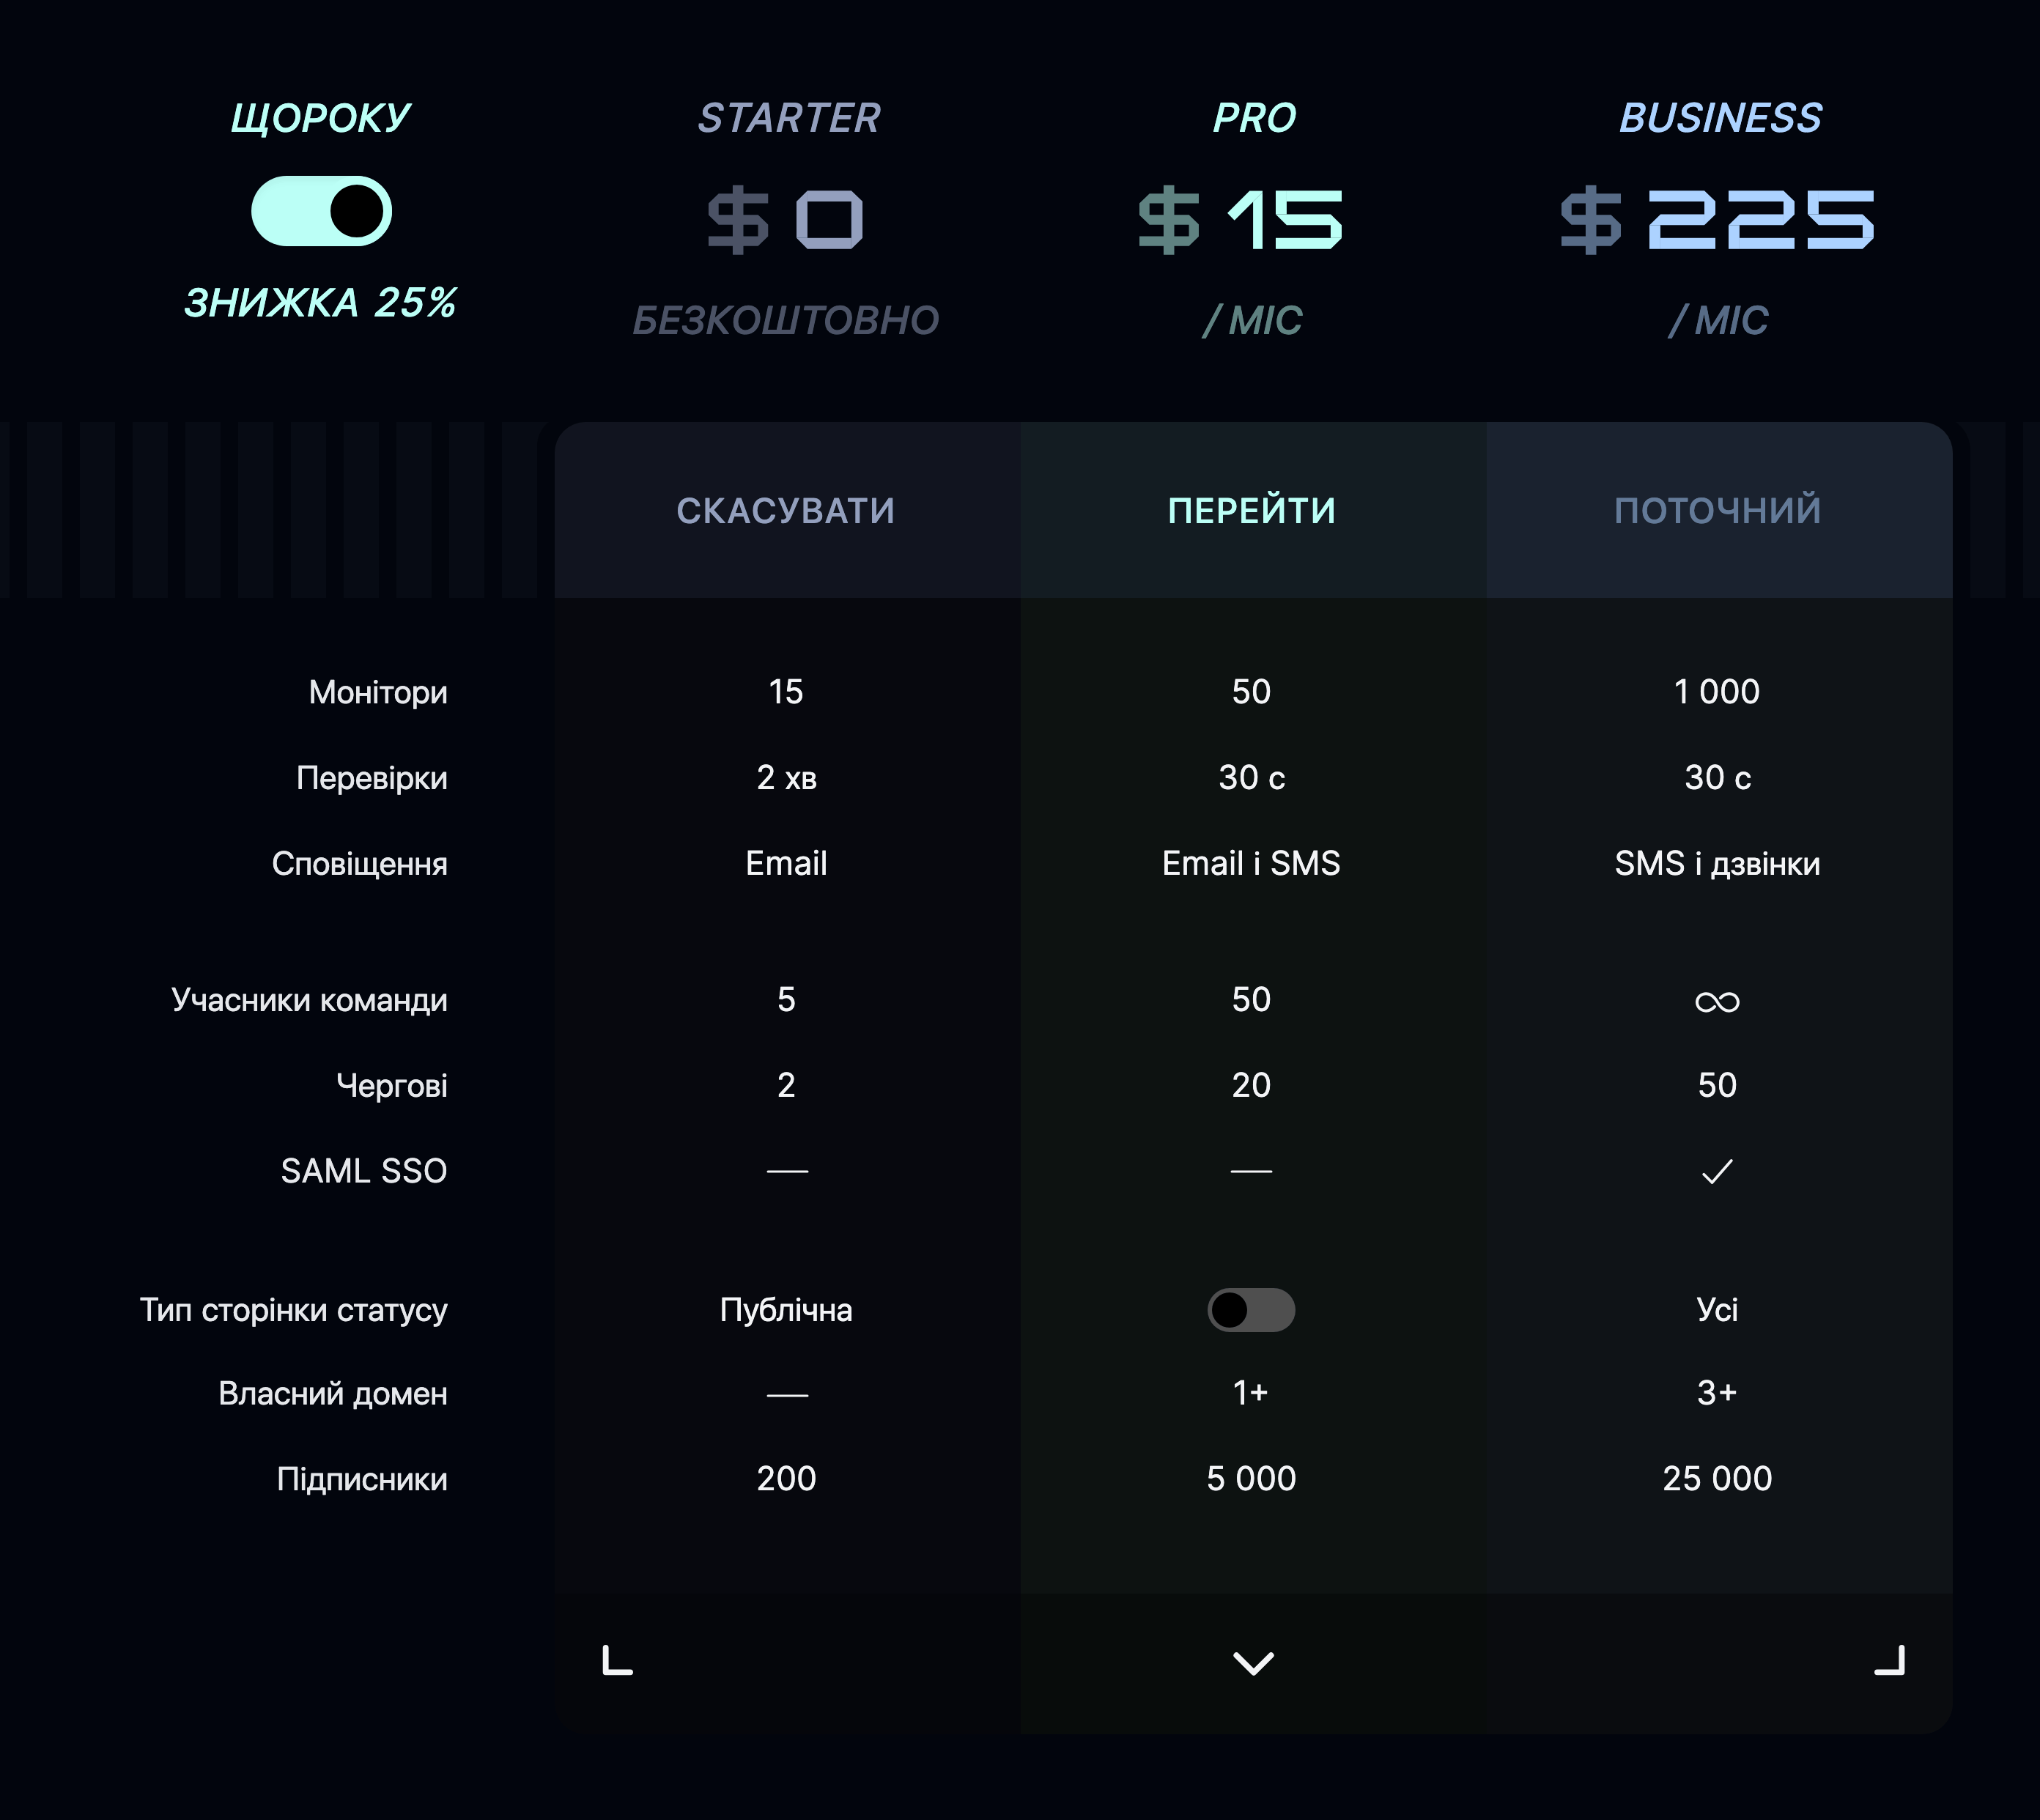Click the ПОТОЧНИЙ button under Business
This screenshot has height=1820, width=2040.
coord(1718,510)
